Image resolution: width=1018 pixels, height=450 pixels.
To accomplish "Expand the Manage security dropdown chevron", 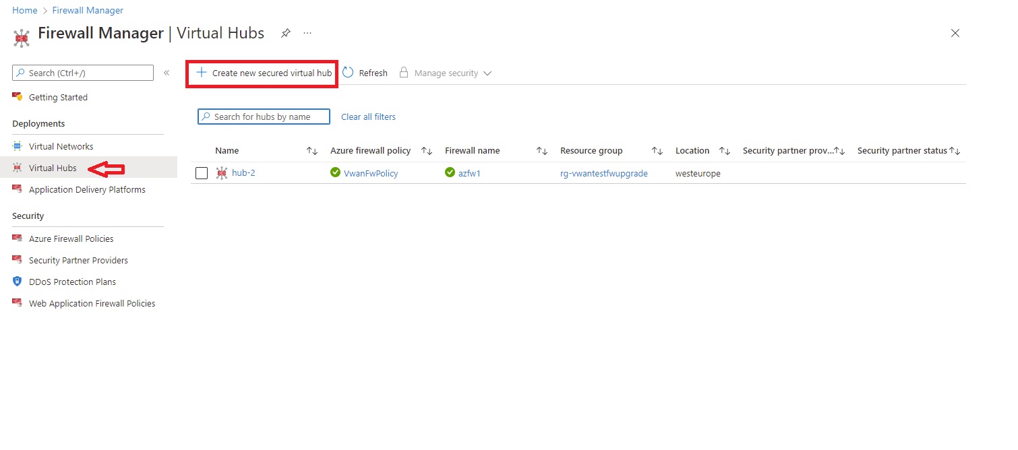I will click(487, 73).
